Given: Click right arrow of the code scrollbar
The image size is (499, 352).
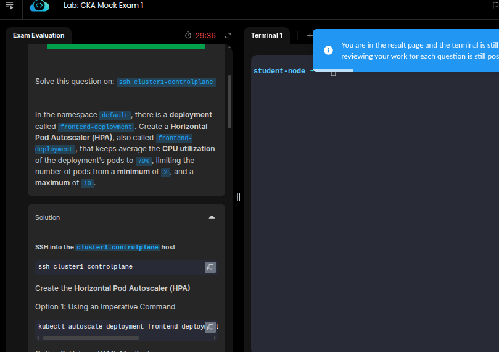Looking at the screenshot, I should (215, 338).
